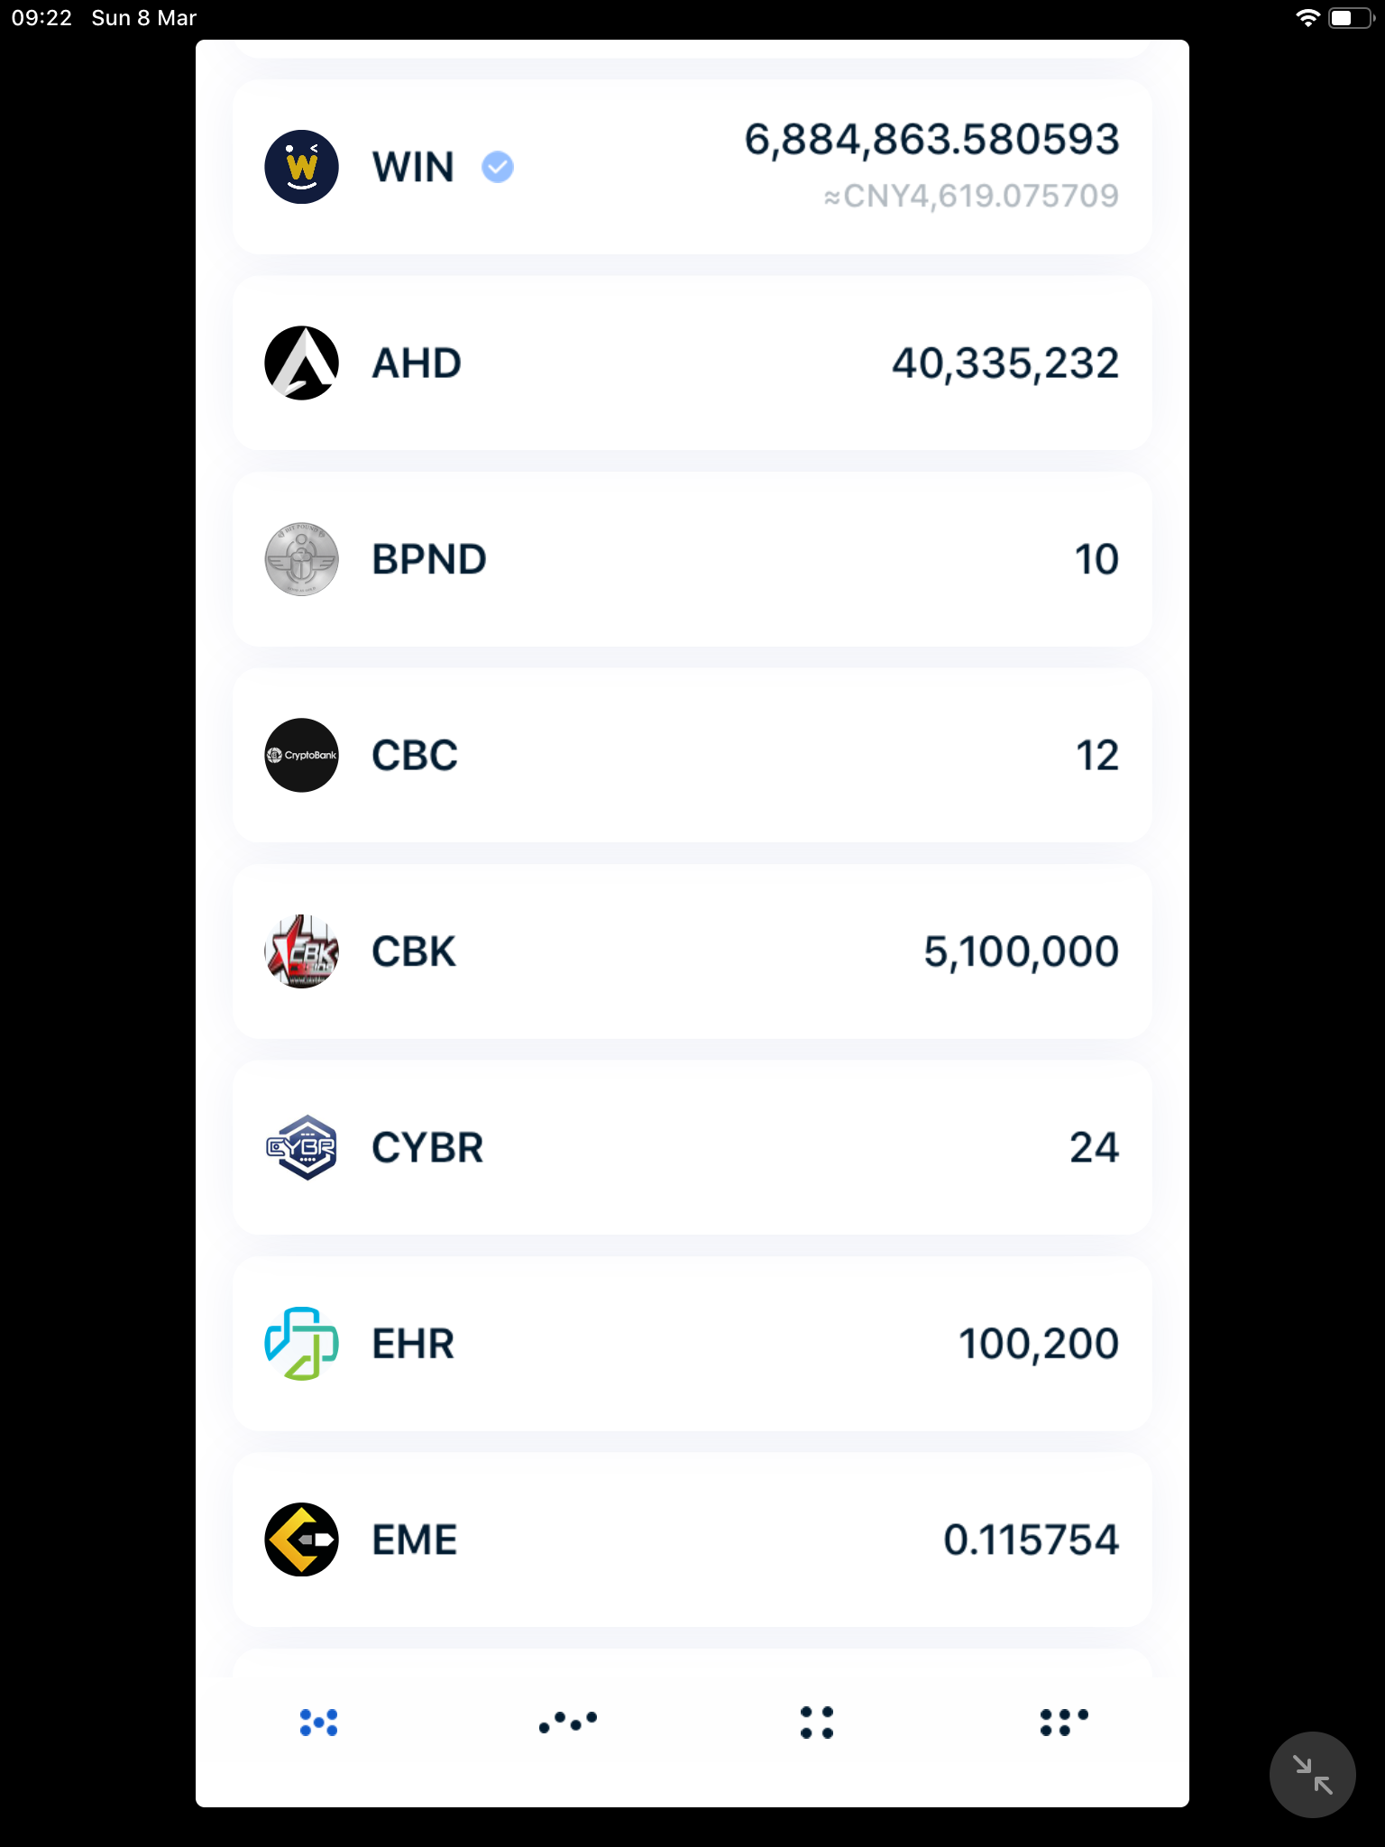Tap the EHR token logo icon

(301, 1344)
